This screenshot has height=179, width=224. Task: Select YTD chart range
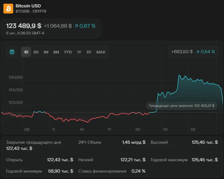click(x=68, y=52)
